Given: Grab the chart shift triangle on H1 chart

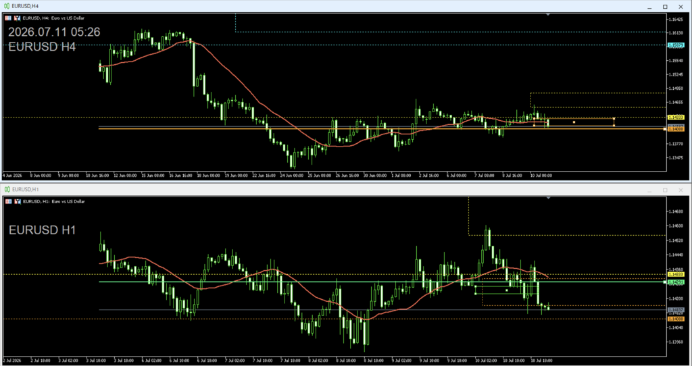Looking at the screenshot, I should (x=548, y=198).
